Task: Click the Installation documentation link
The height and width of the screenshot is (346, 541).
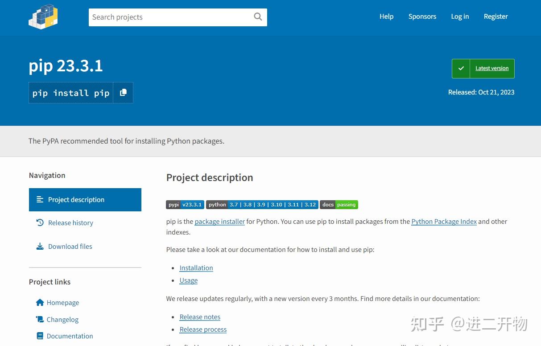Action: [x=196, y=268]
